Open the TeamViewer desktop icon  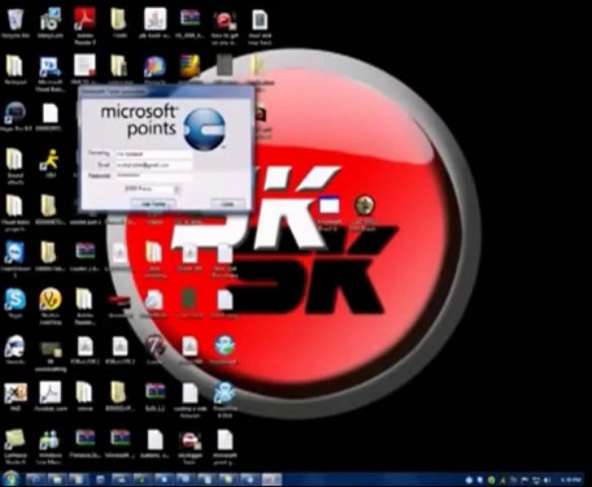[x=14, y=259]
